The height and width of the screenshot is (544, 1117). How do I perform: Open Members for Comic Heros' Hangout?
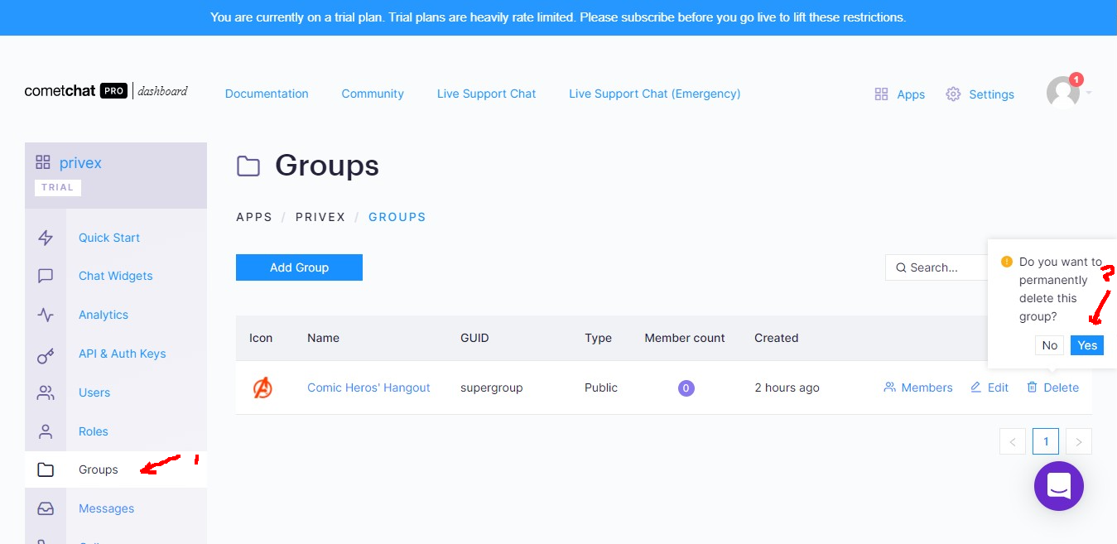(x=918, y=388)
